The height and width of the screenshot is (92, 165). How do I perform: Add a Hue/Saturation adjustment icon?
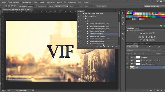(x=140, y=37)
